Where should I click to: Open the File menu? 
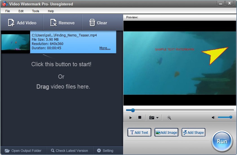pos(8,11)
